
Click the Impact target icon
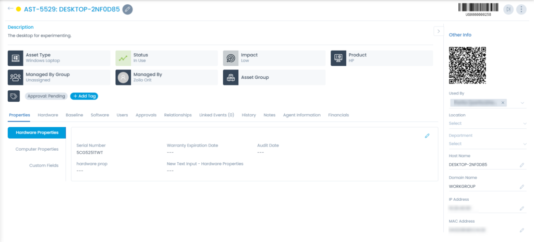[230, 58]
